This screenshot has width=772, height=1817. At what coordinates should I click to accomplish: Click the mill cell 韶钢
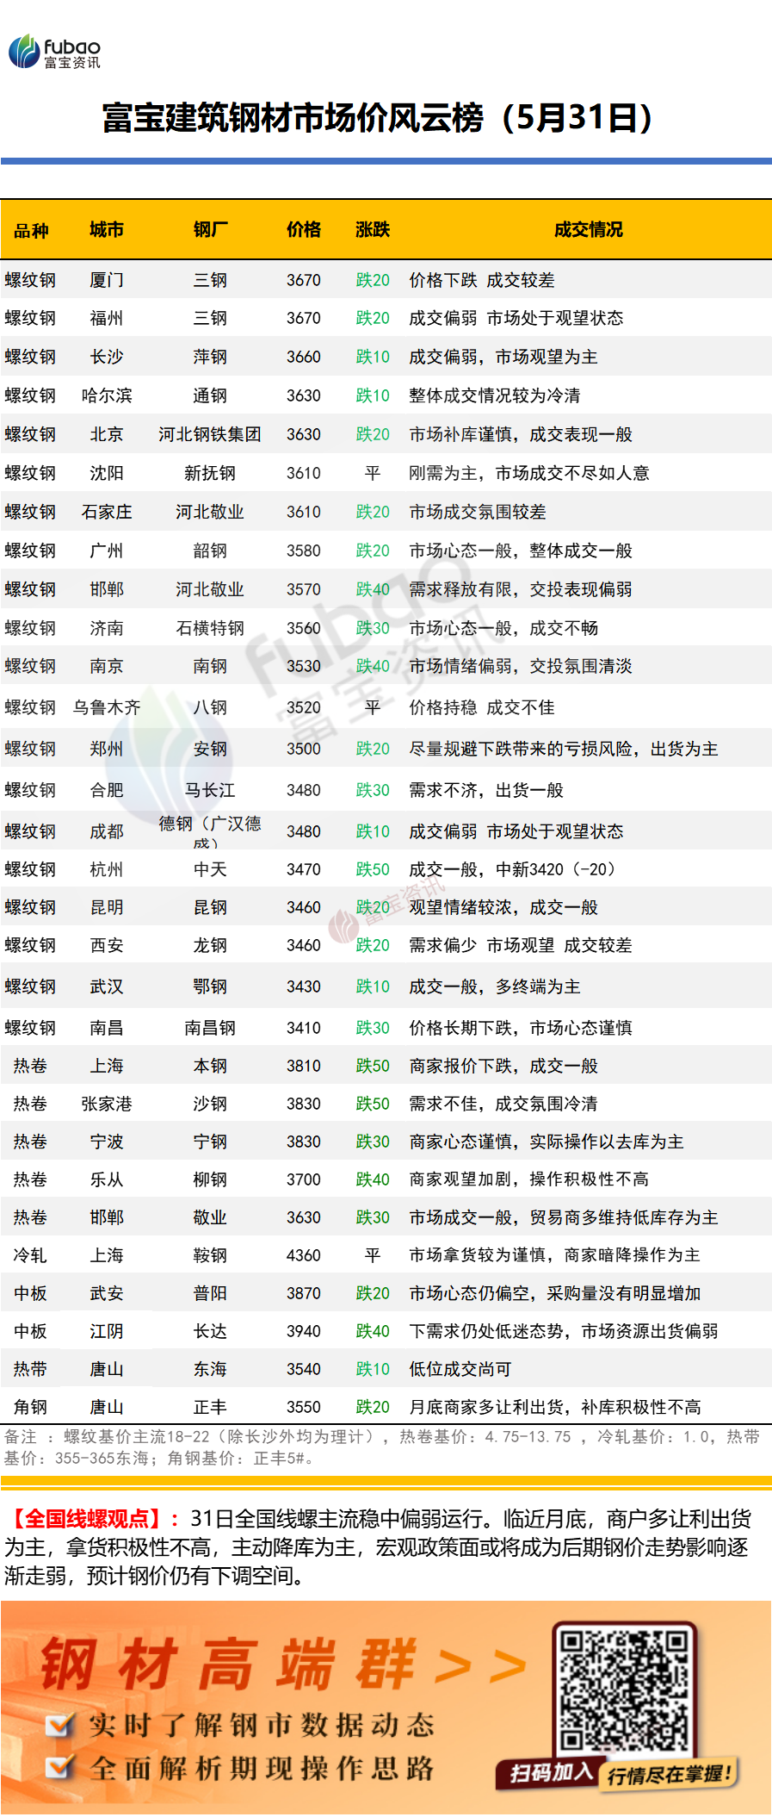coord(210,551)
